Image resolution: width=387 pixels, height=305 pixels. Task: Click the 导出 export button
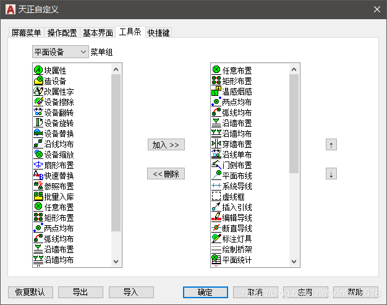(81, 292)
